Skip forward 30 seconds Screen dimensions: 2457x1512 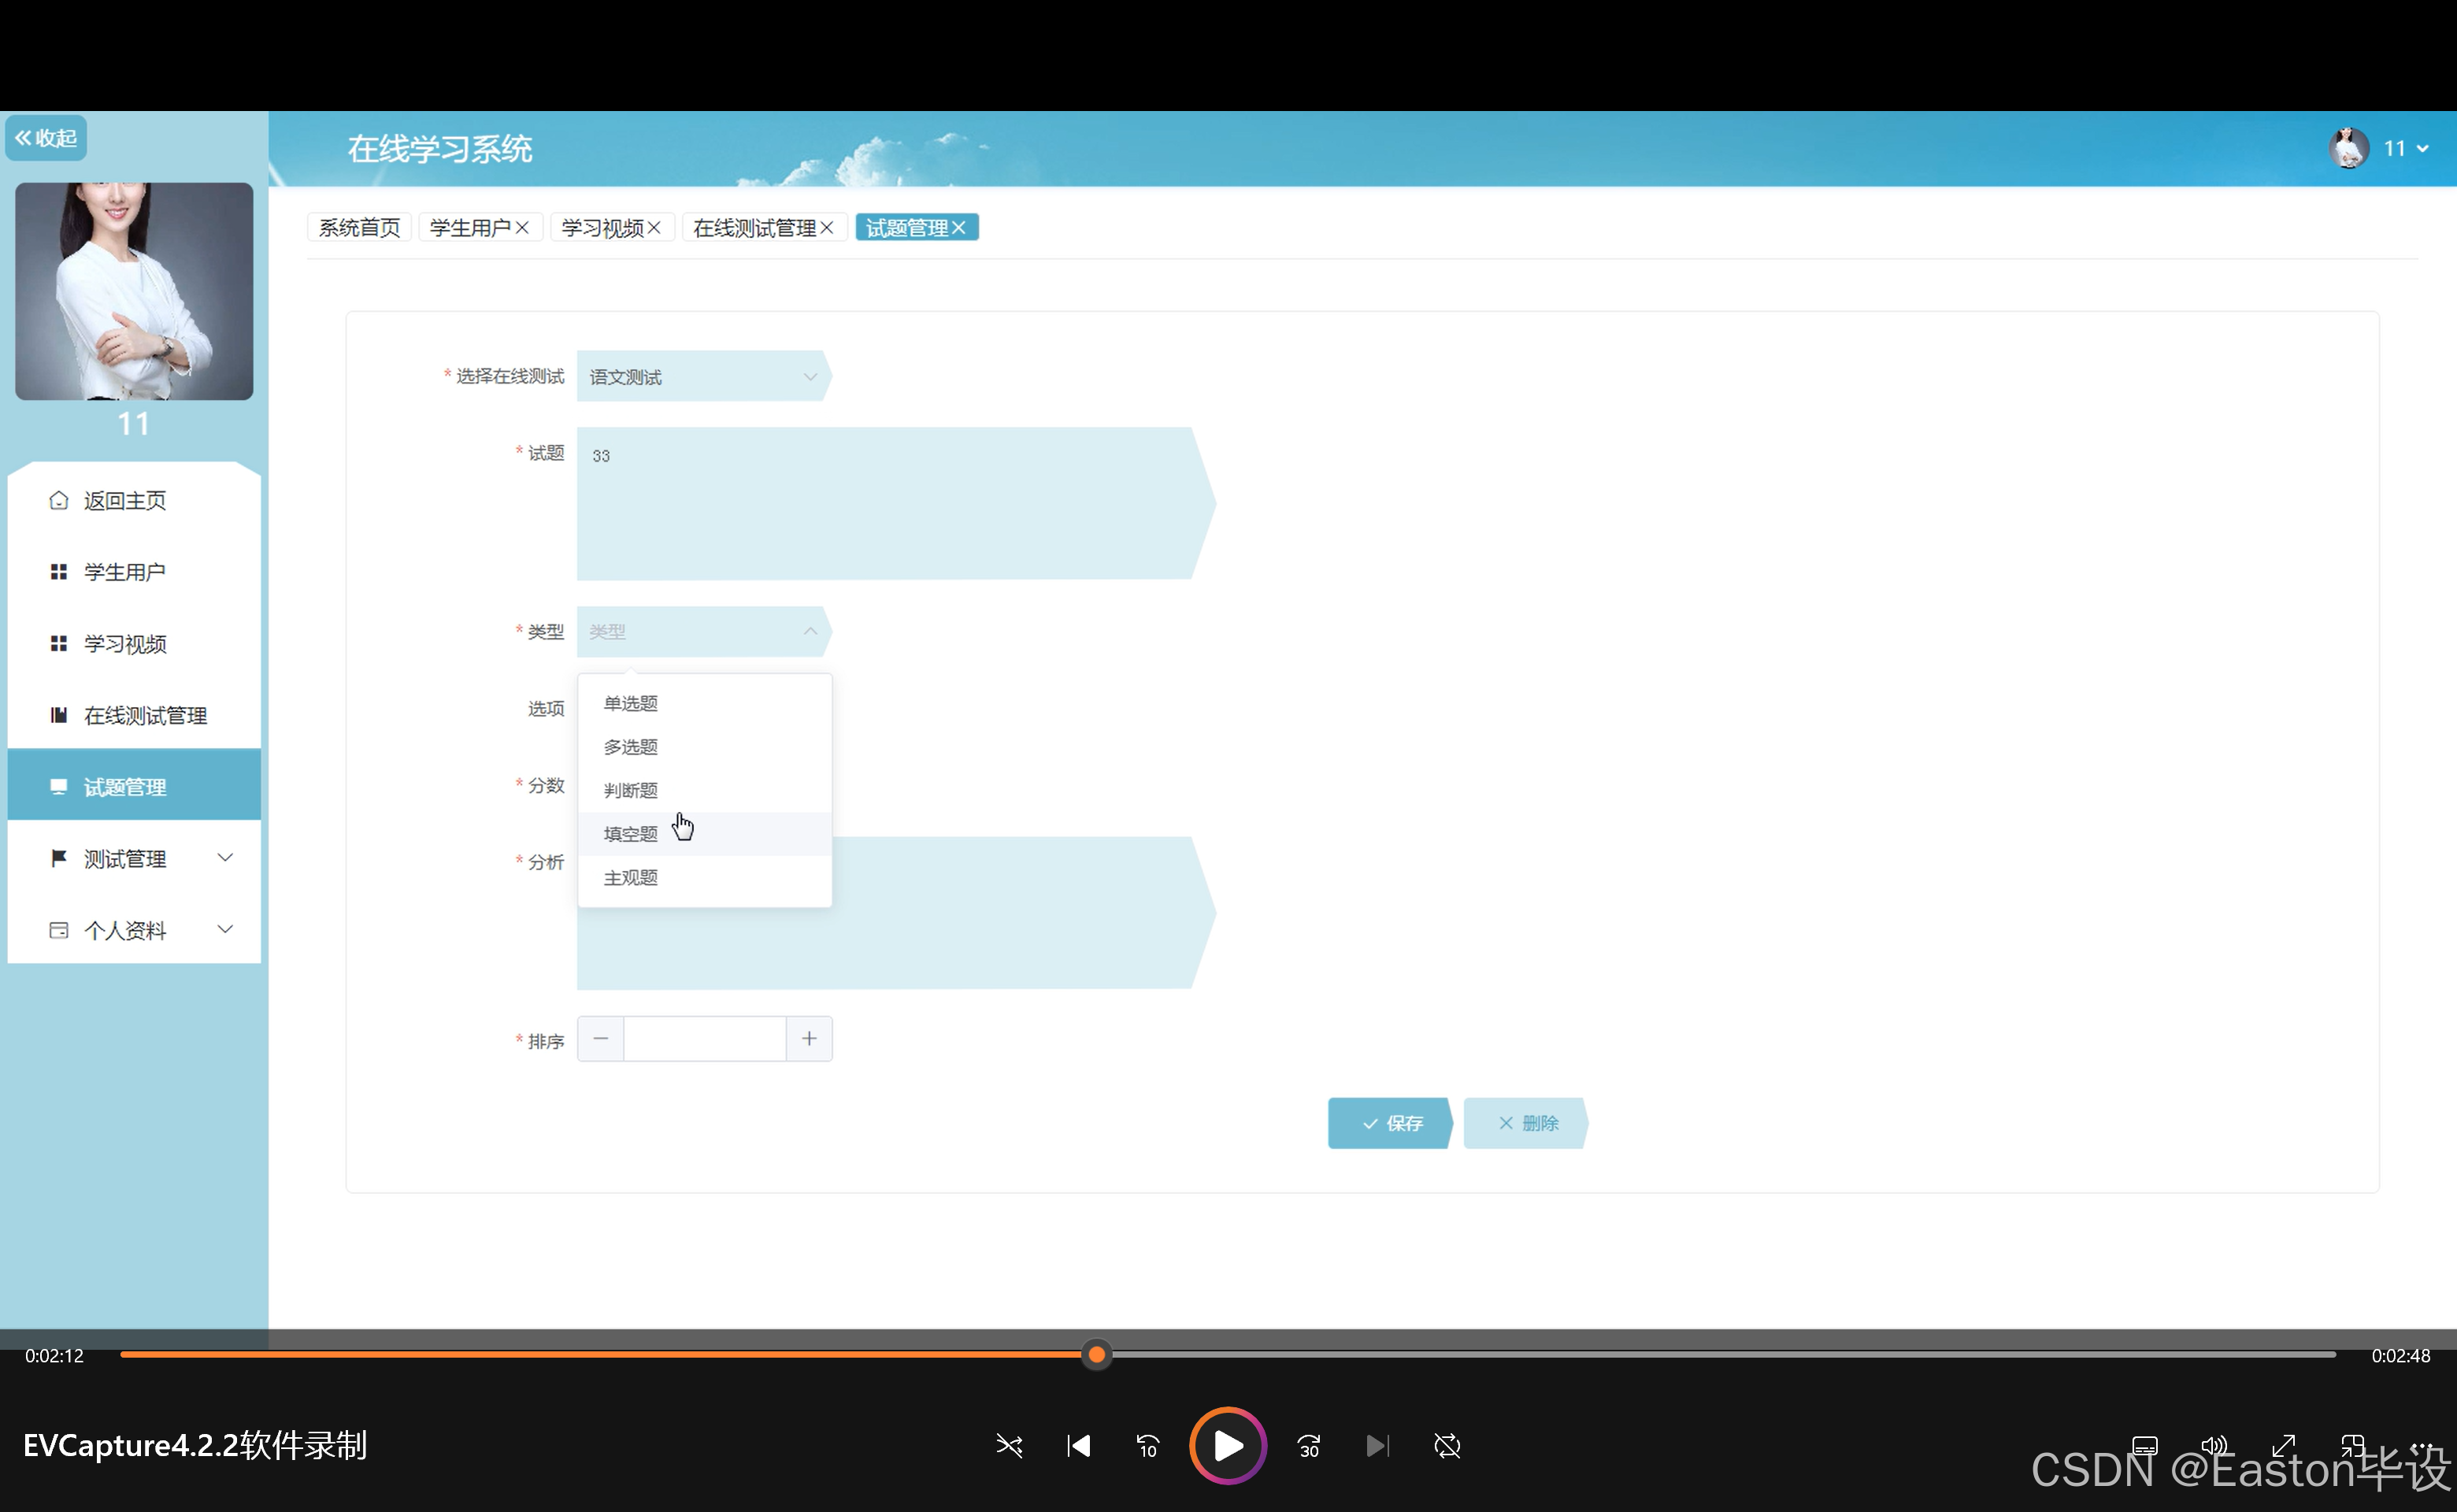coord(1309,1446)
